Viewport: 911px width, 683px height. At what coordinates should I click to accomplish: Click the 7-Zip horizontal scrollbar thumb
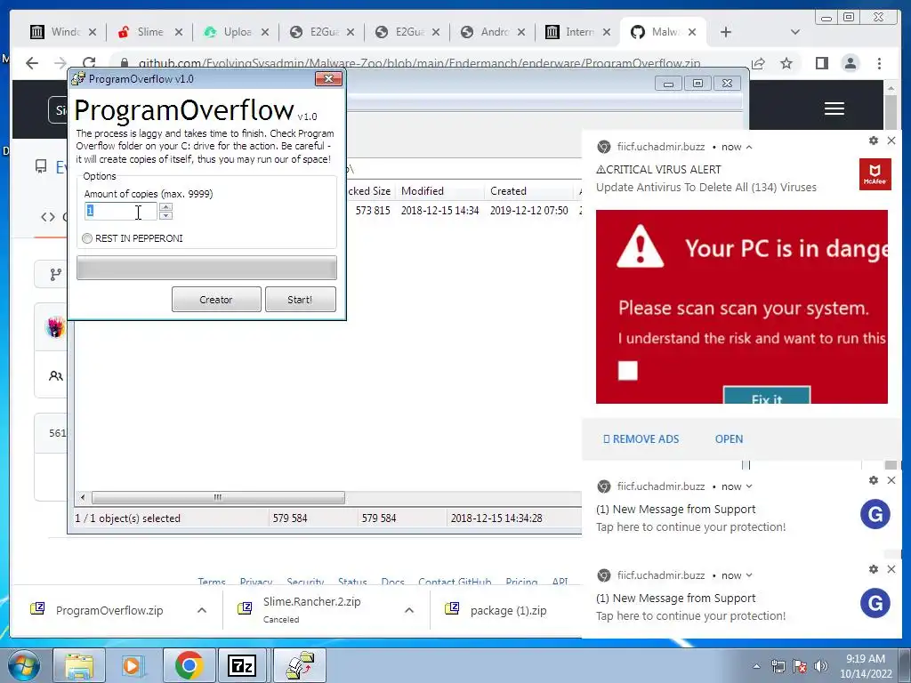pyautogui.click(x=218, y=498)
